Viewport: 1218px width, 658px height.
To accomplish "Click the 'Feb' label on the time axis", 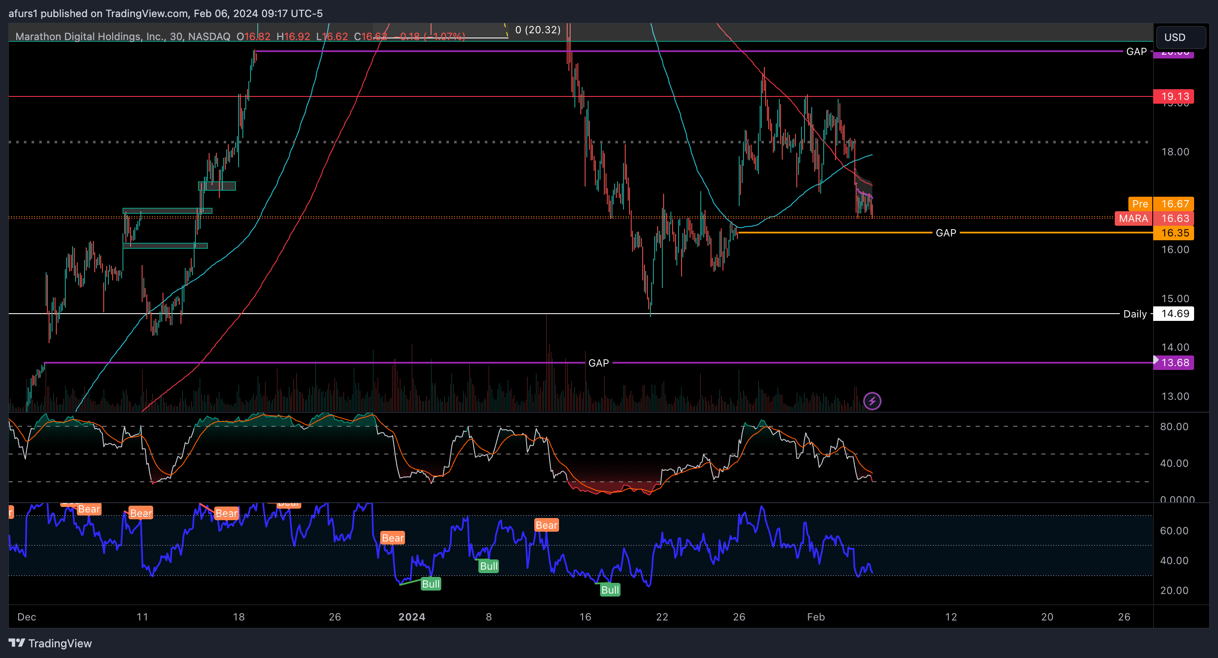I will (816, 617).
